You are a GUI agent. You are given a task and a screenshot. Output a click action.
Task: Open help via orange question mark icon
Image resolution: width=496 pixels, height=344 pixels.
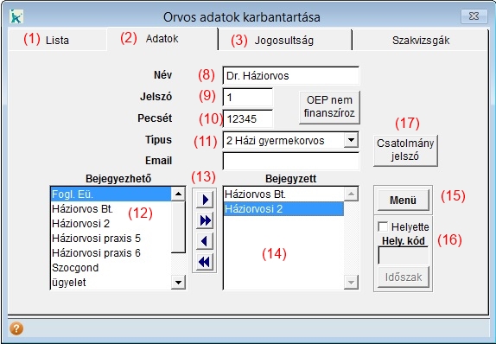tap(16, 328)
